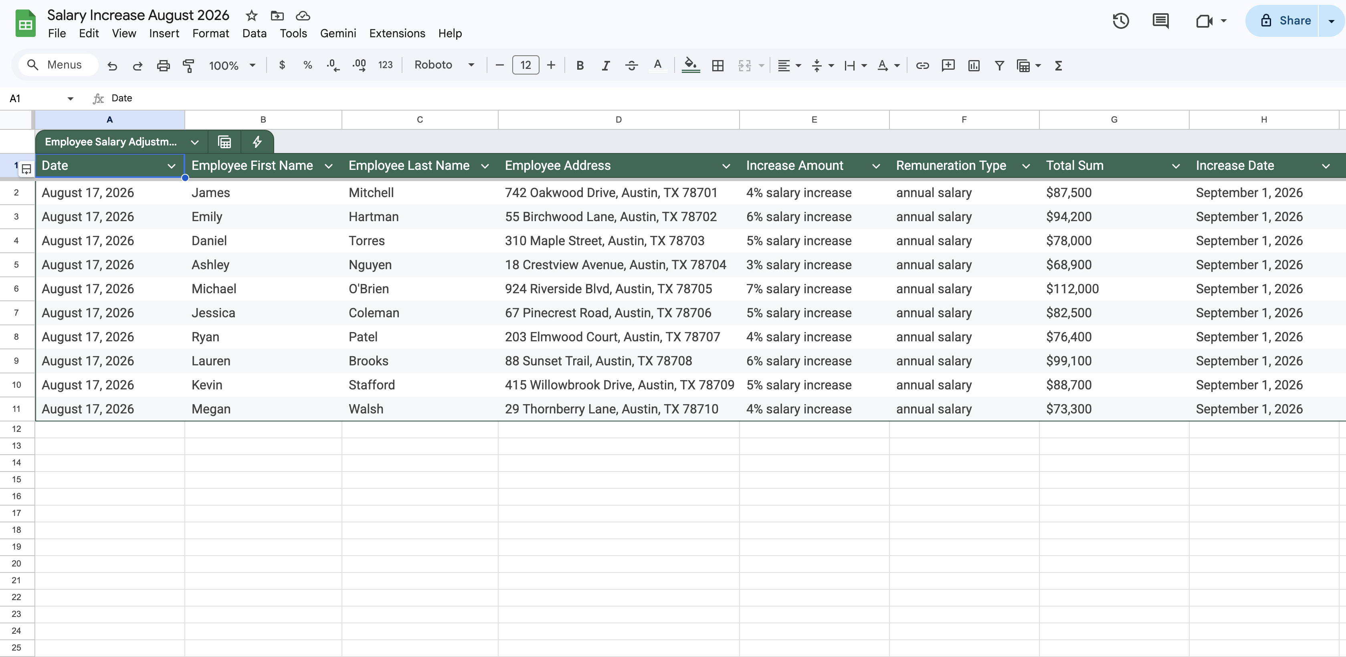
Task: Click font size field 12
Action: (x=525, y=65)
